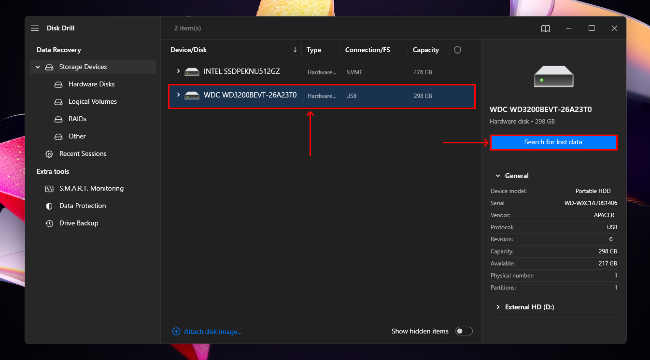The width and height of the screenshot is (650, 360).
Task: Click the large drive image in details panel
Action: click(553, 77)
